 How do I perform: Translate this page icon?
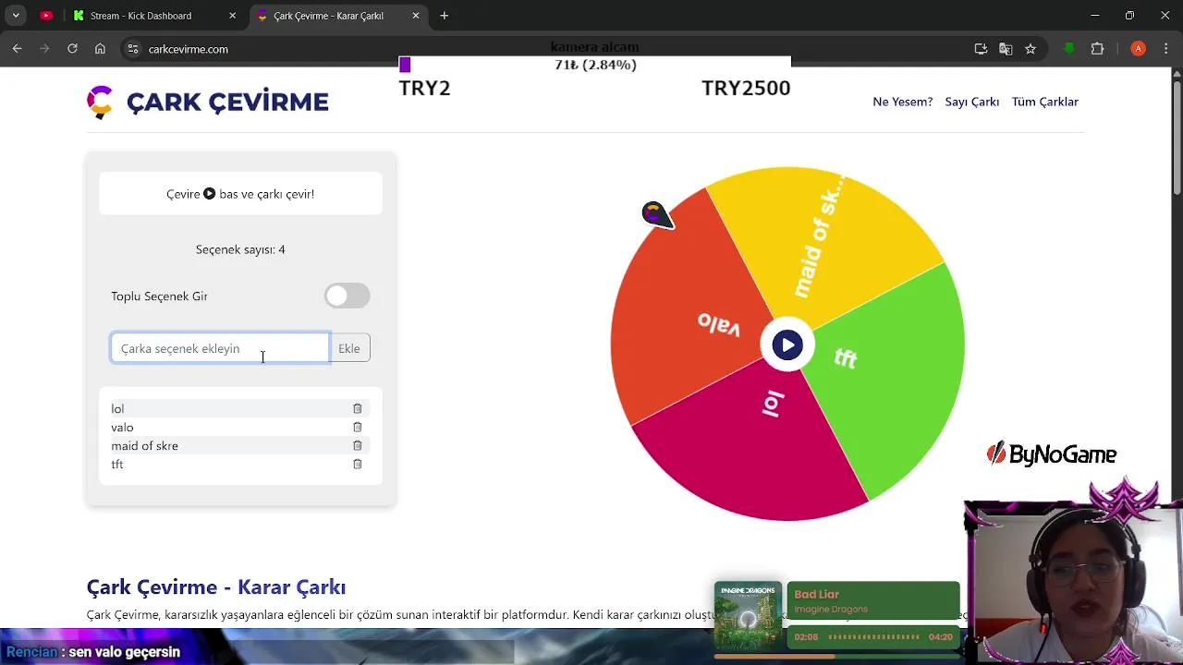point(1006,49)
